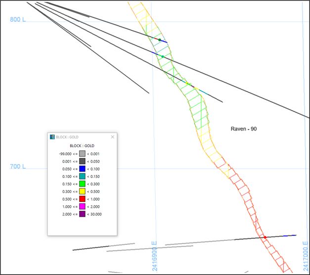Screen dimensions: 310x275
Task: Click the red drillhole intercept point at bottom
Action: [265, 237]
